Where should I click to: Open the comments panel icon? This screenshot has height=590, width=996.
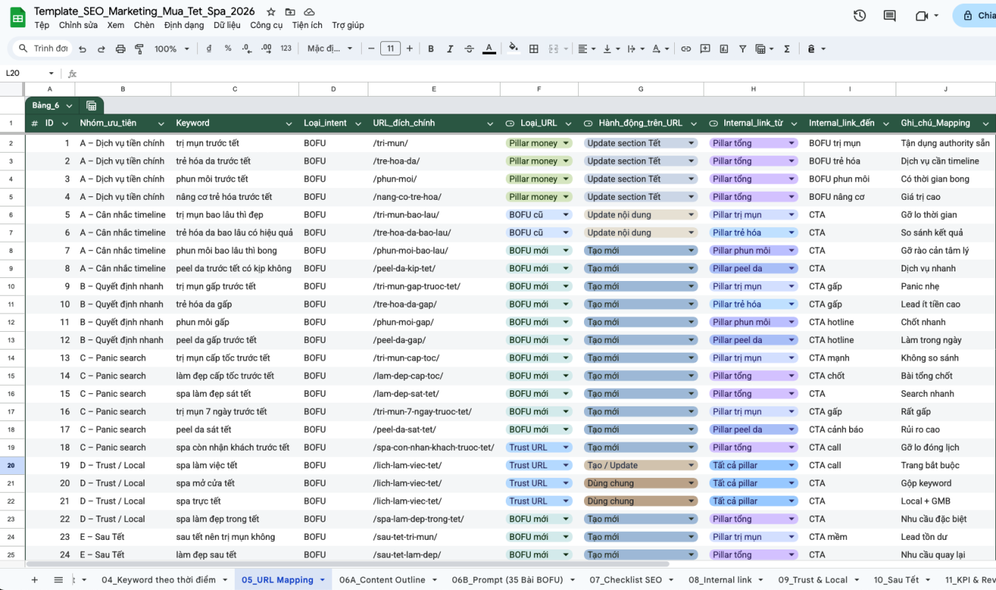890,15
